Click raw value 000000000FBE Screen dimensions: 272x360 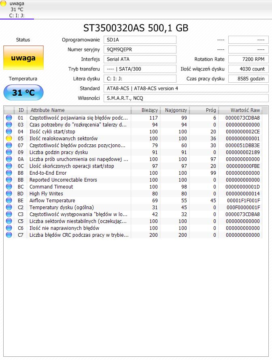(x=243, y=166)
